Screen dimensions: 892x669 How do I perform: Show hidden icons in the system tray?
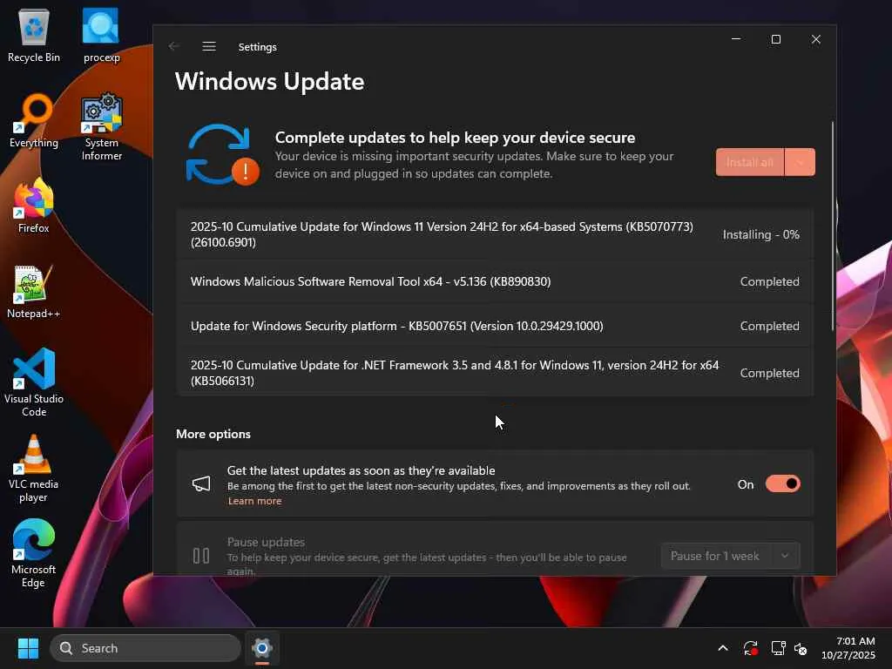tap(722, 648)
